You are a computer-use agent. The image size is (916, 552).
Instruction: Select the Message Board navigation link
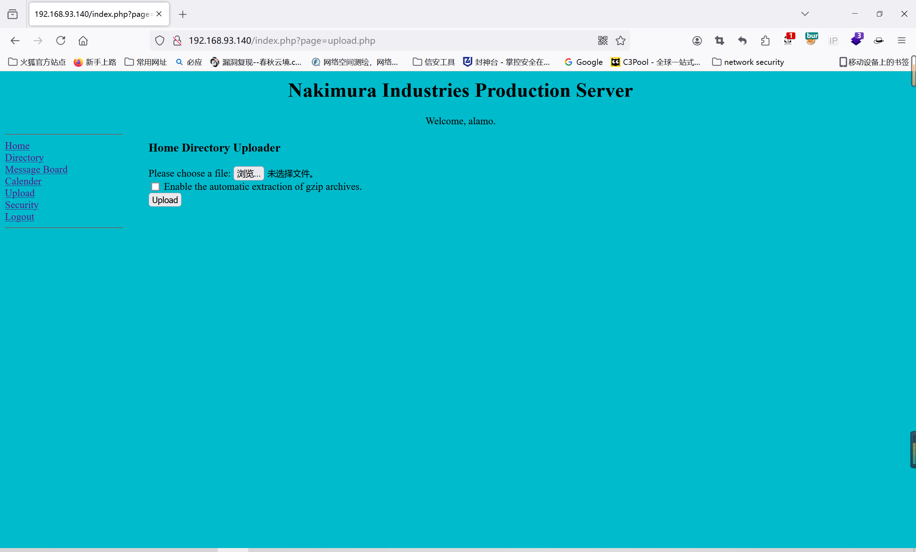pyautogui.click(x=36, y=169)
